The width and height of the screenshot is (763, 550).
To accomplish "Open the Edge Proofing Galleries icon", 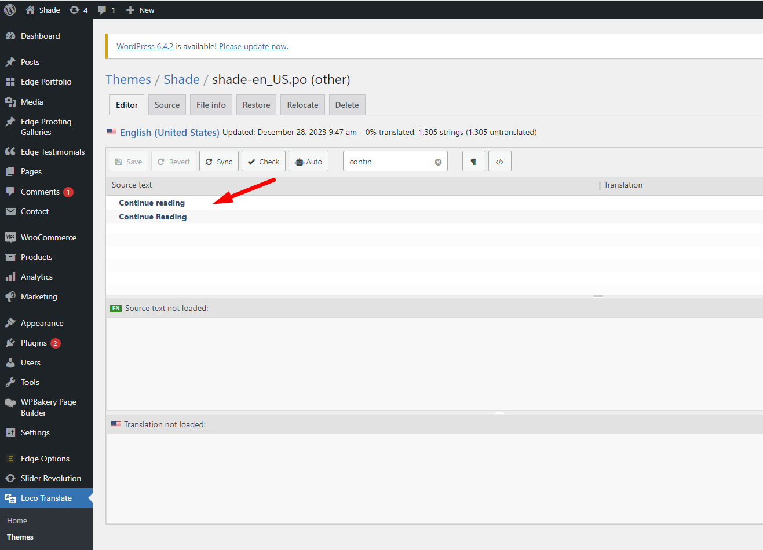I will pos(10,122).
